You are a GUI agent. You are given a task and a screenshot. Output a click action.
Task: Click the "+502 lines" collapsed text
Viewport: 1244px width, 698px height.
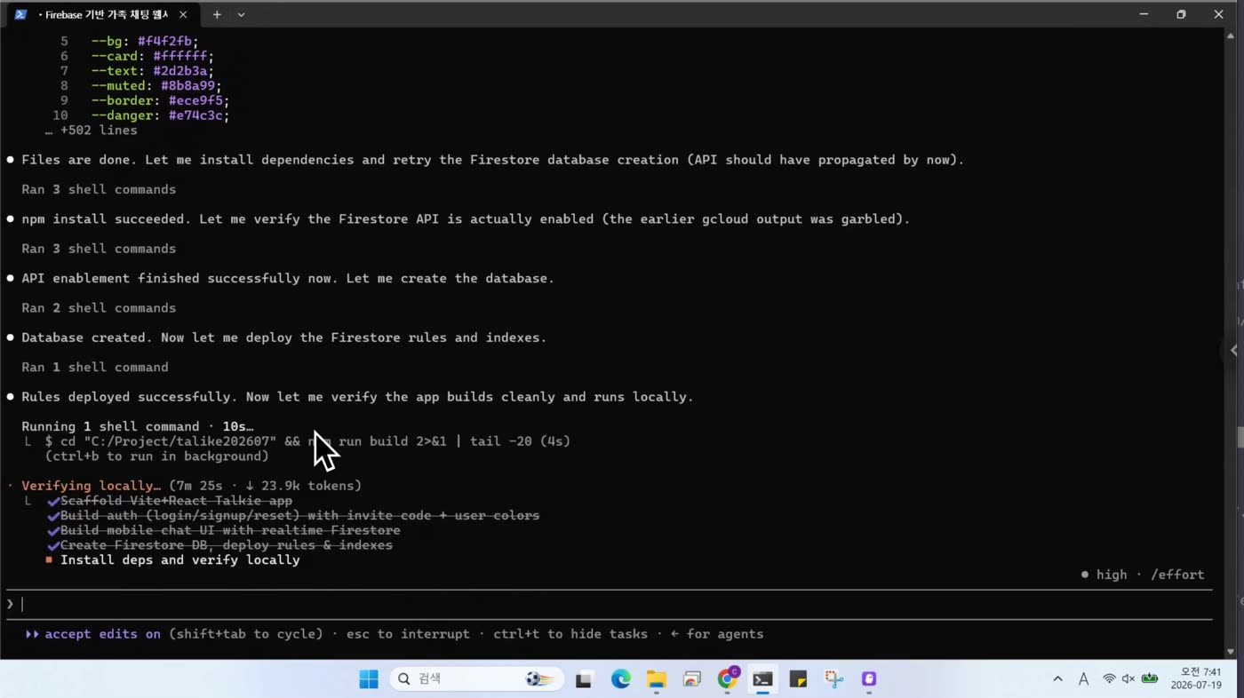(92, 131)
